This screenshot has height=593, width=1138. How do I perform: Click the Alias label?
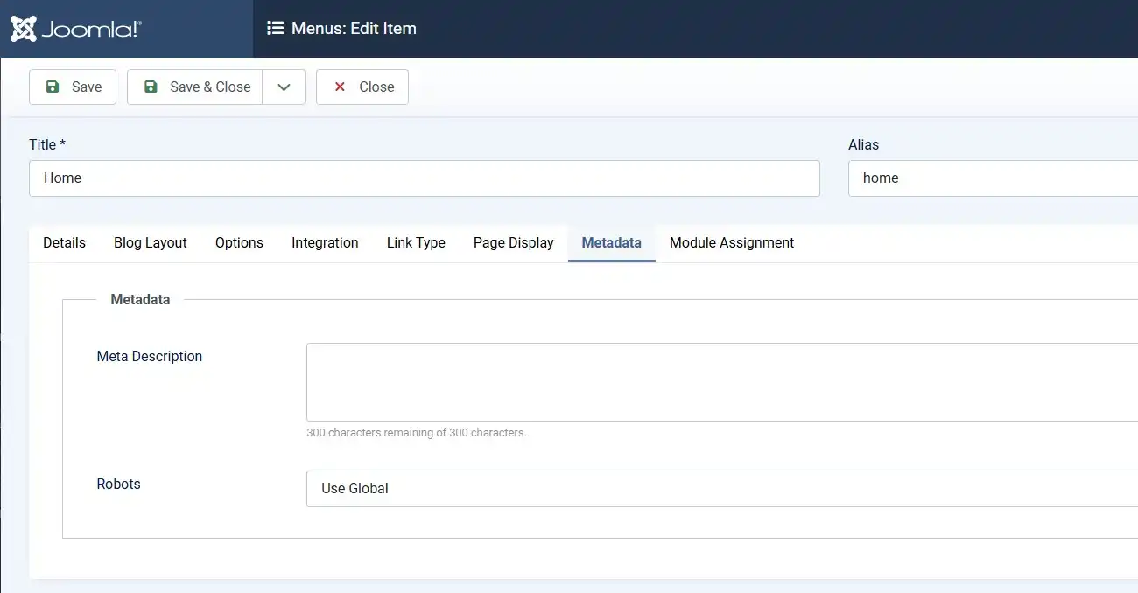pos(863,144)
